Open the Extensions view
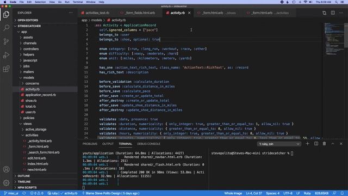The width and height of the screenshot is (348, 196). [x=6, y=69]
